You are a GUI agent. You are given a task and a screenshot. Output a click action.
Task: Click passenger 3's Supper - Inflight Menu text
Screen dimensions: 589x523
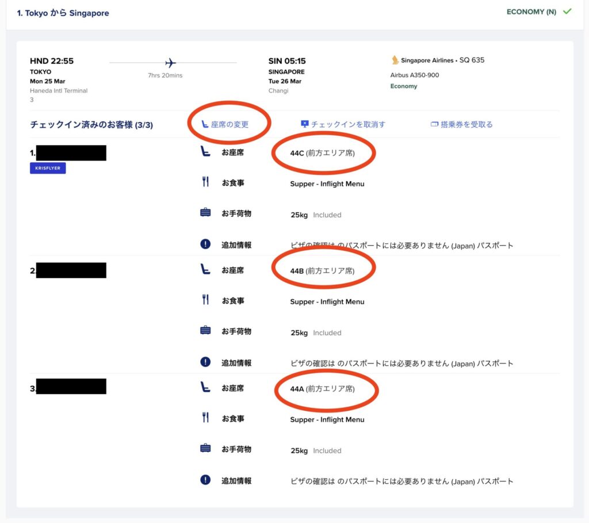(327, 419)
